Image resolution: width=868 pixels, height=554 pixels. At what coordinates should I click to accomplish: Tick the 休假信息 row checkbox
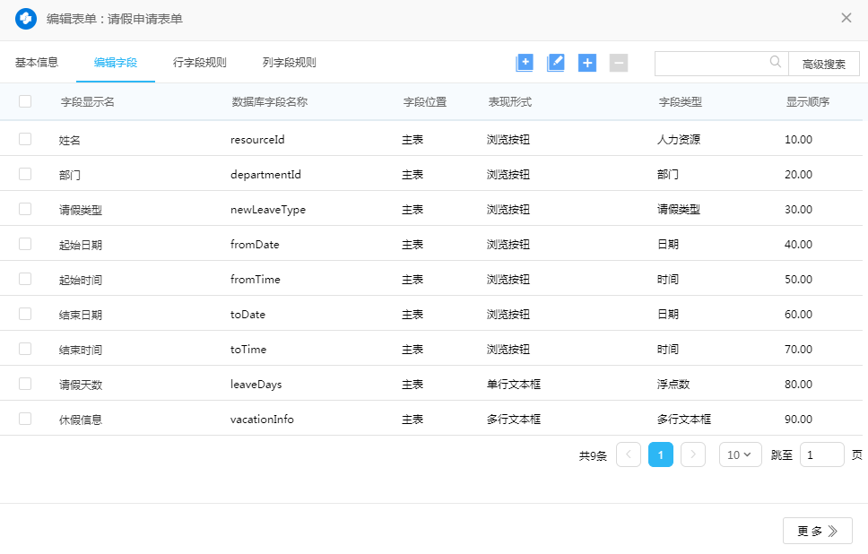(x=25, y=419)
